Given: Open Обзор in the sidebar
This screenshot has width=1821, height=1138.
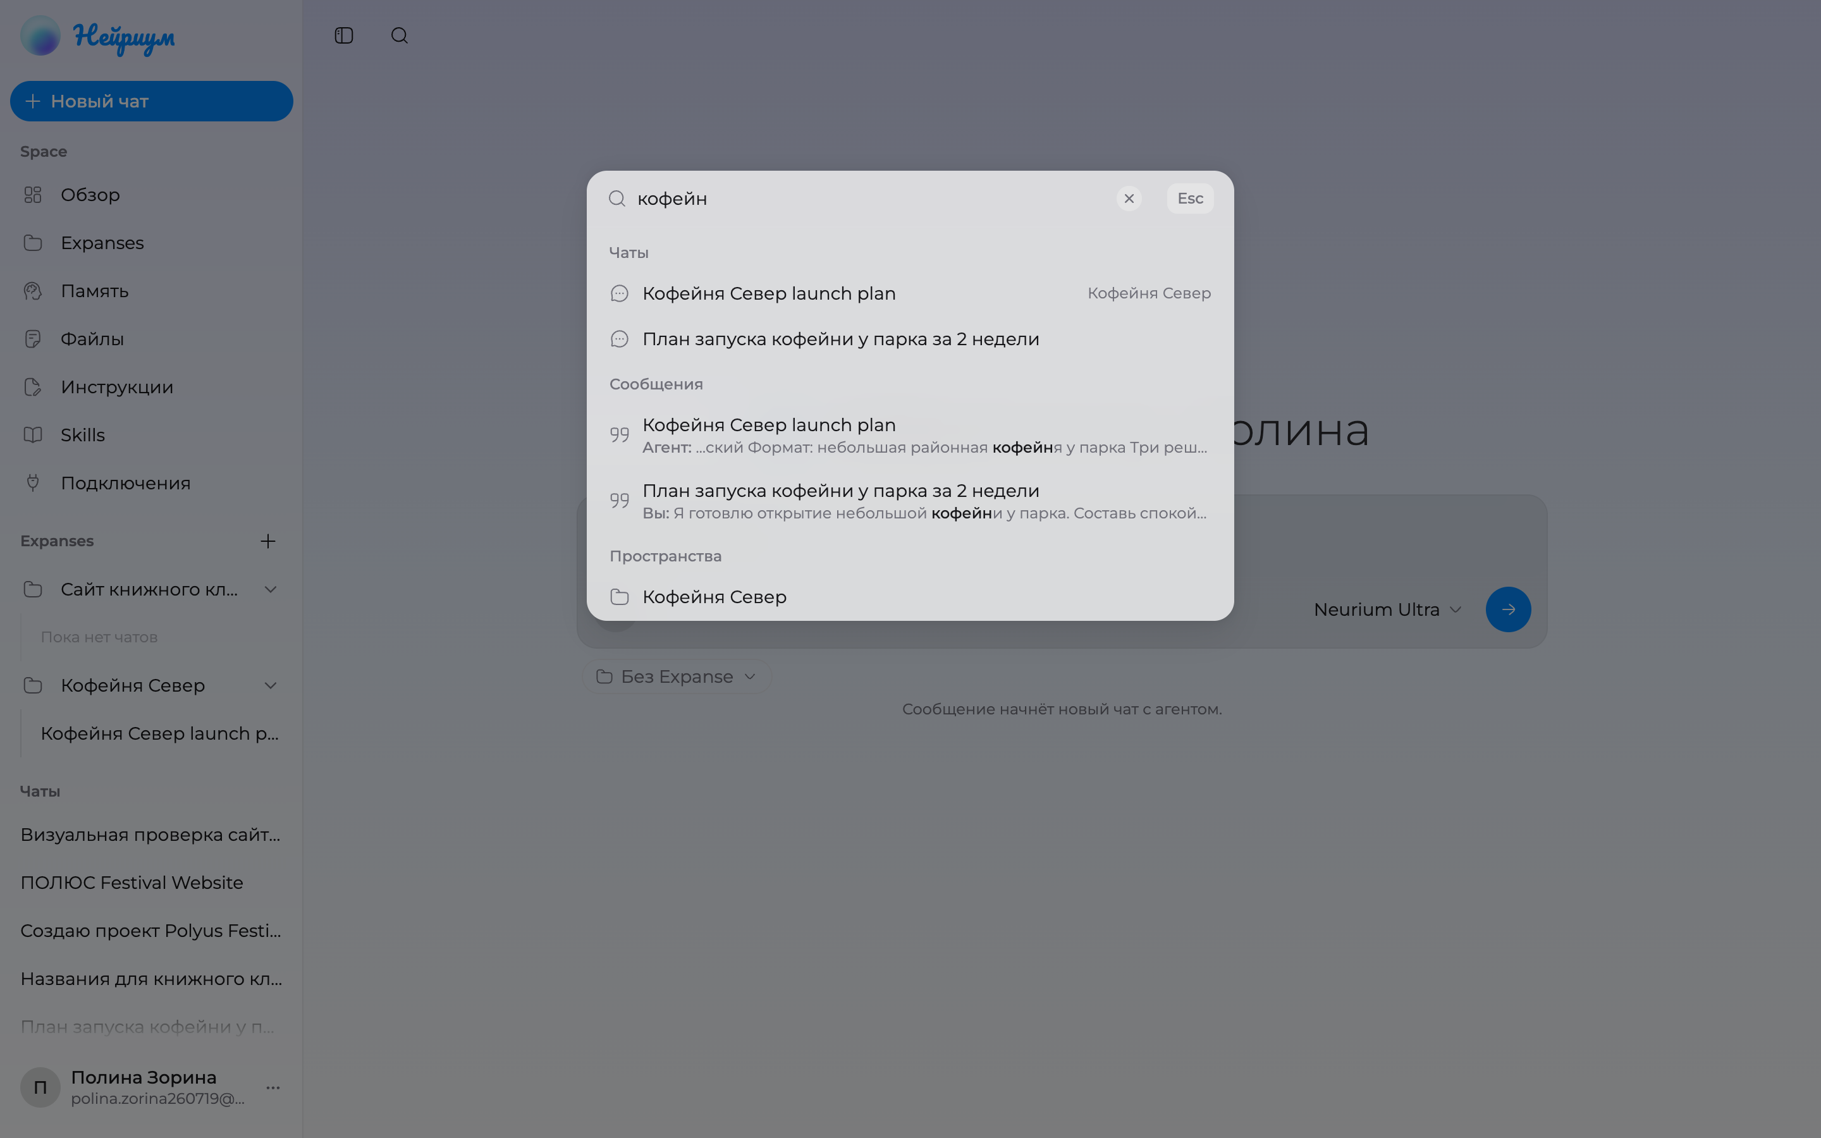Looking at the screenshot, I should [151, 195].
